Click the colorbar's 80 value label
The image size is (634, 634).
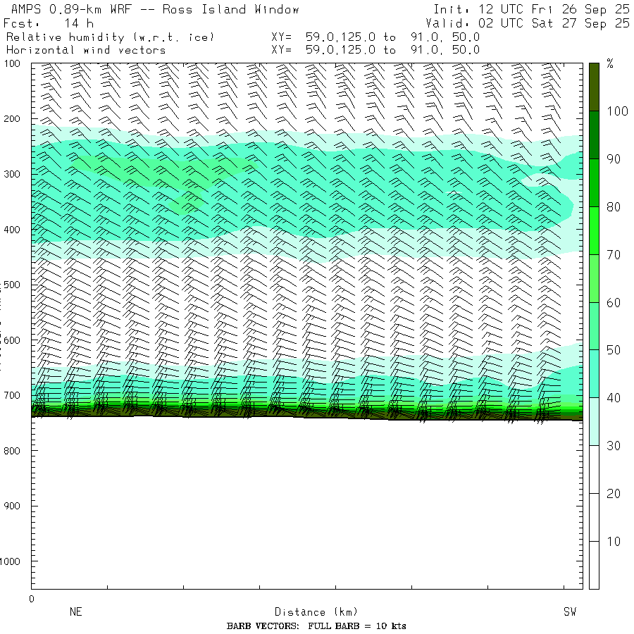(x=614, y=207)
